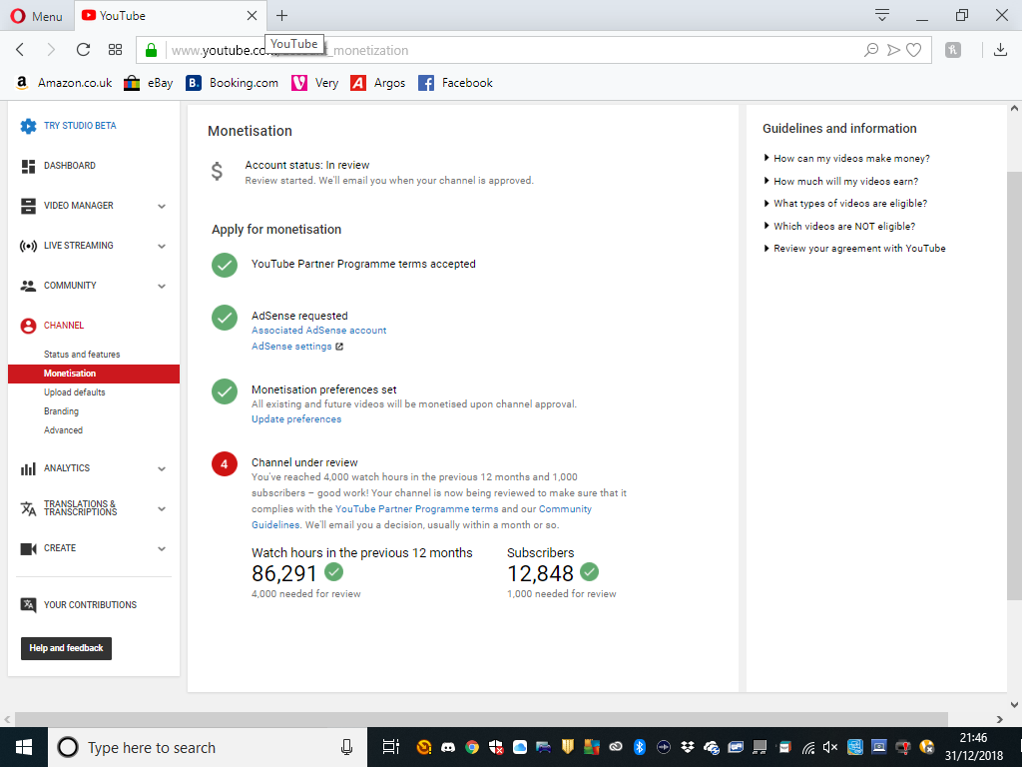Select Status and features in Channel menu
Viewport: 1022px width, 767px height.
(82, 355)
